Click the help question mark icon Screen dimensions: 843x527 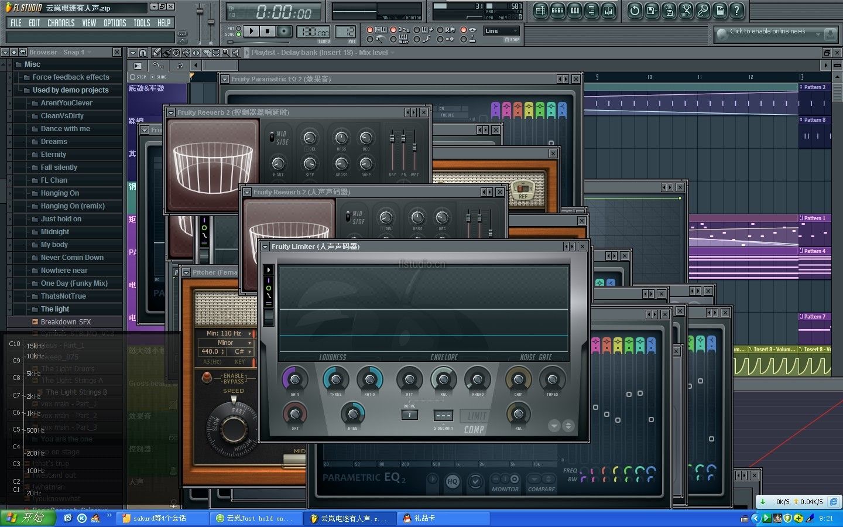(737, 10)
